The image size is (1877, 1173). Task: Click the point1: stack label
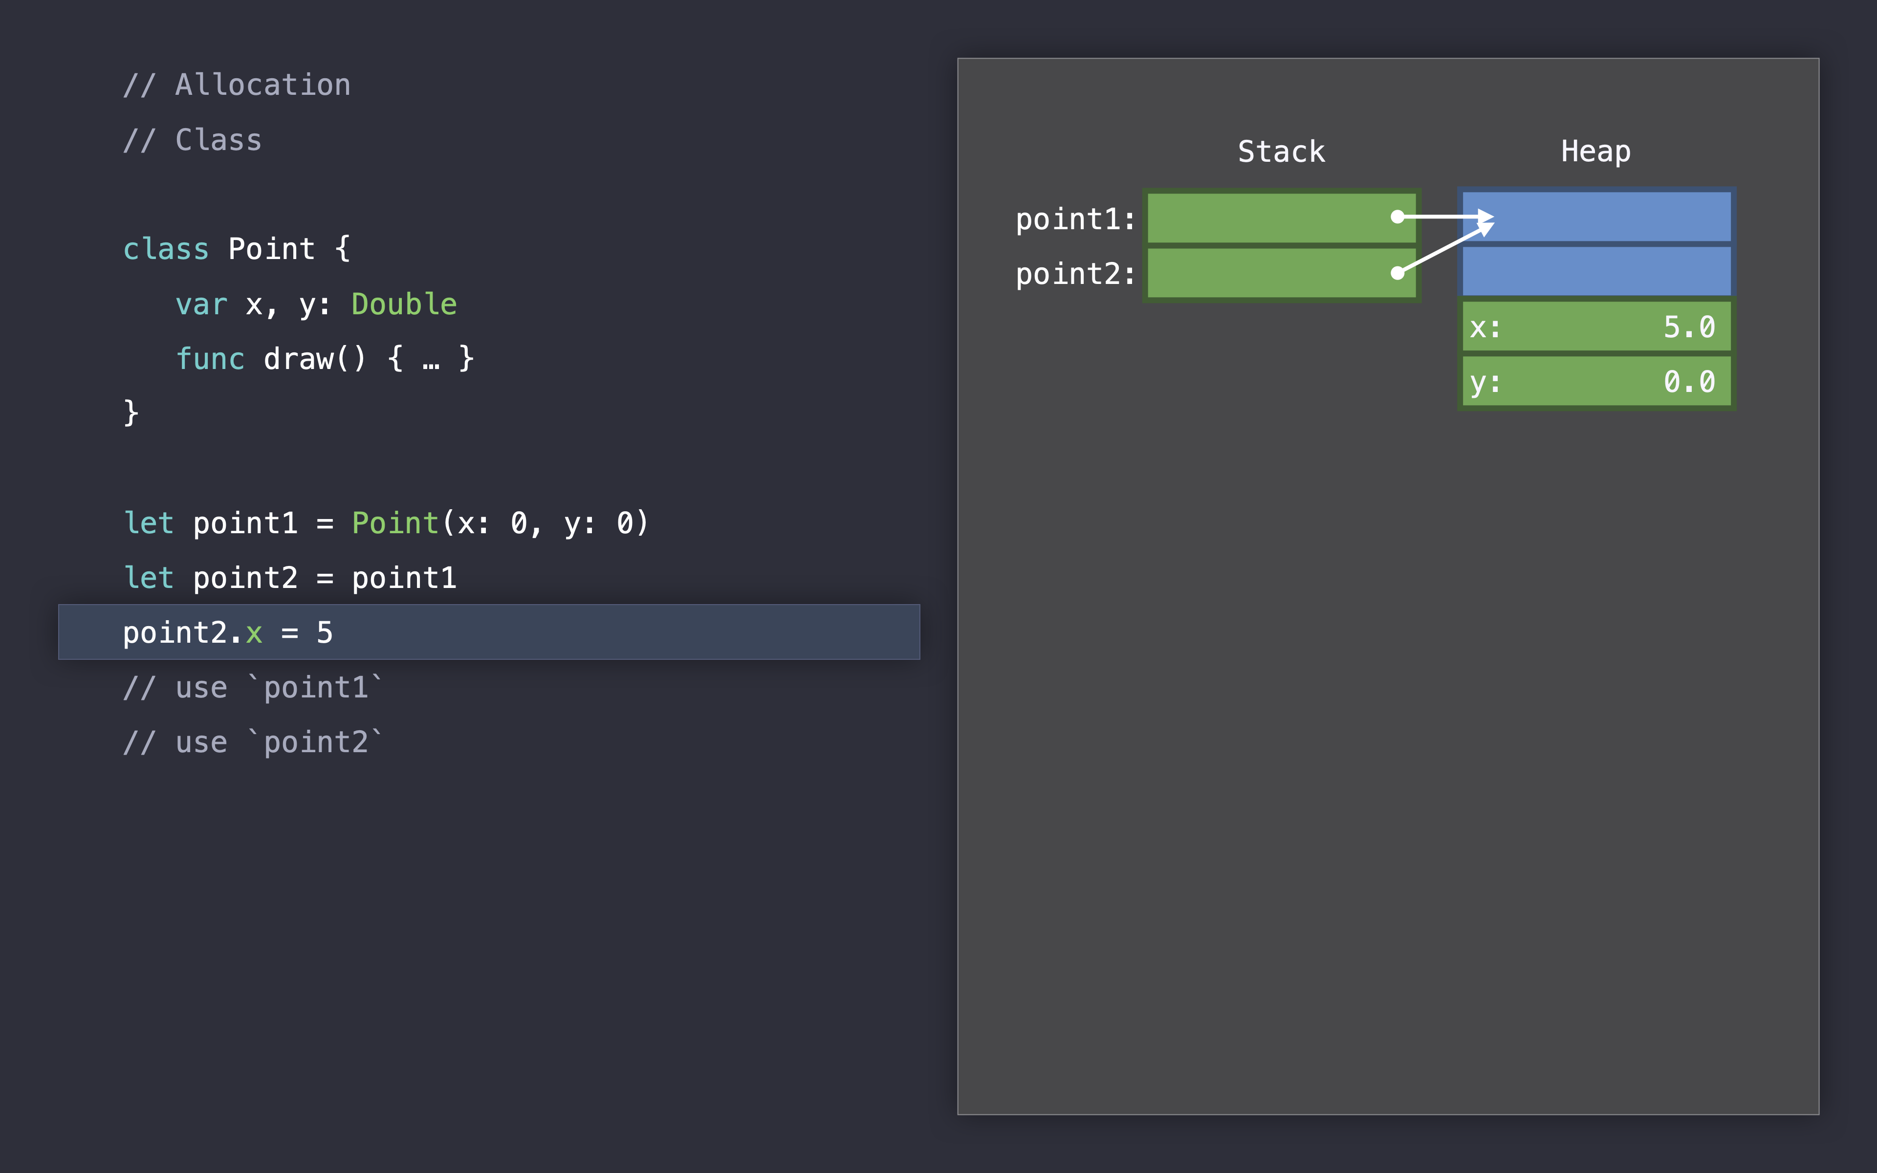[x=1075, y=219]
